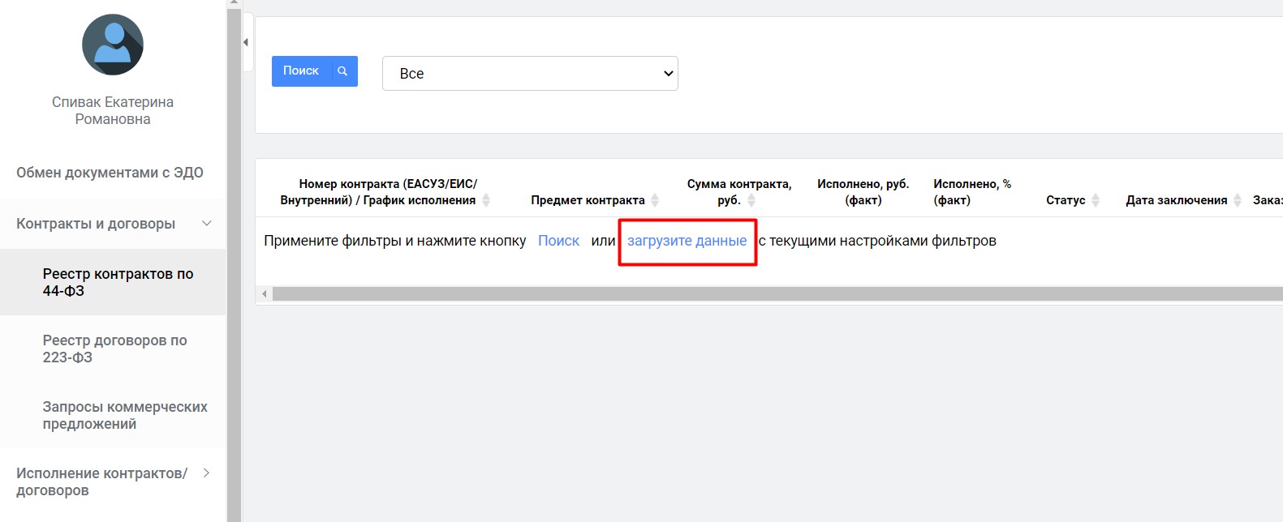Sort by Номер контракта column arrows
Image resolution: width=1283 pixels, height=522 pixels.
point(486,200)
